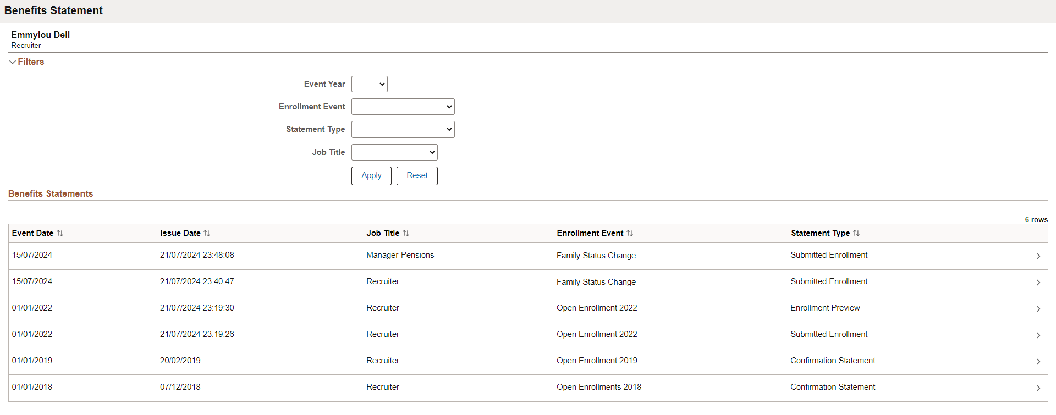Click the Reset button
Image resolution: width=1056 pixels, height=415 pixels.
coord(417,176)
